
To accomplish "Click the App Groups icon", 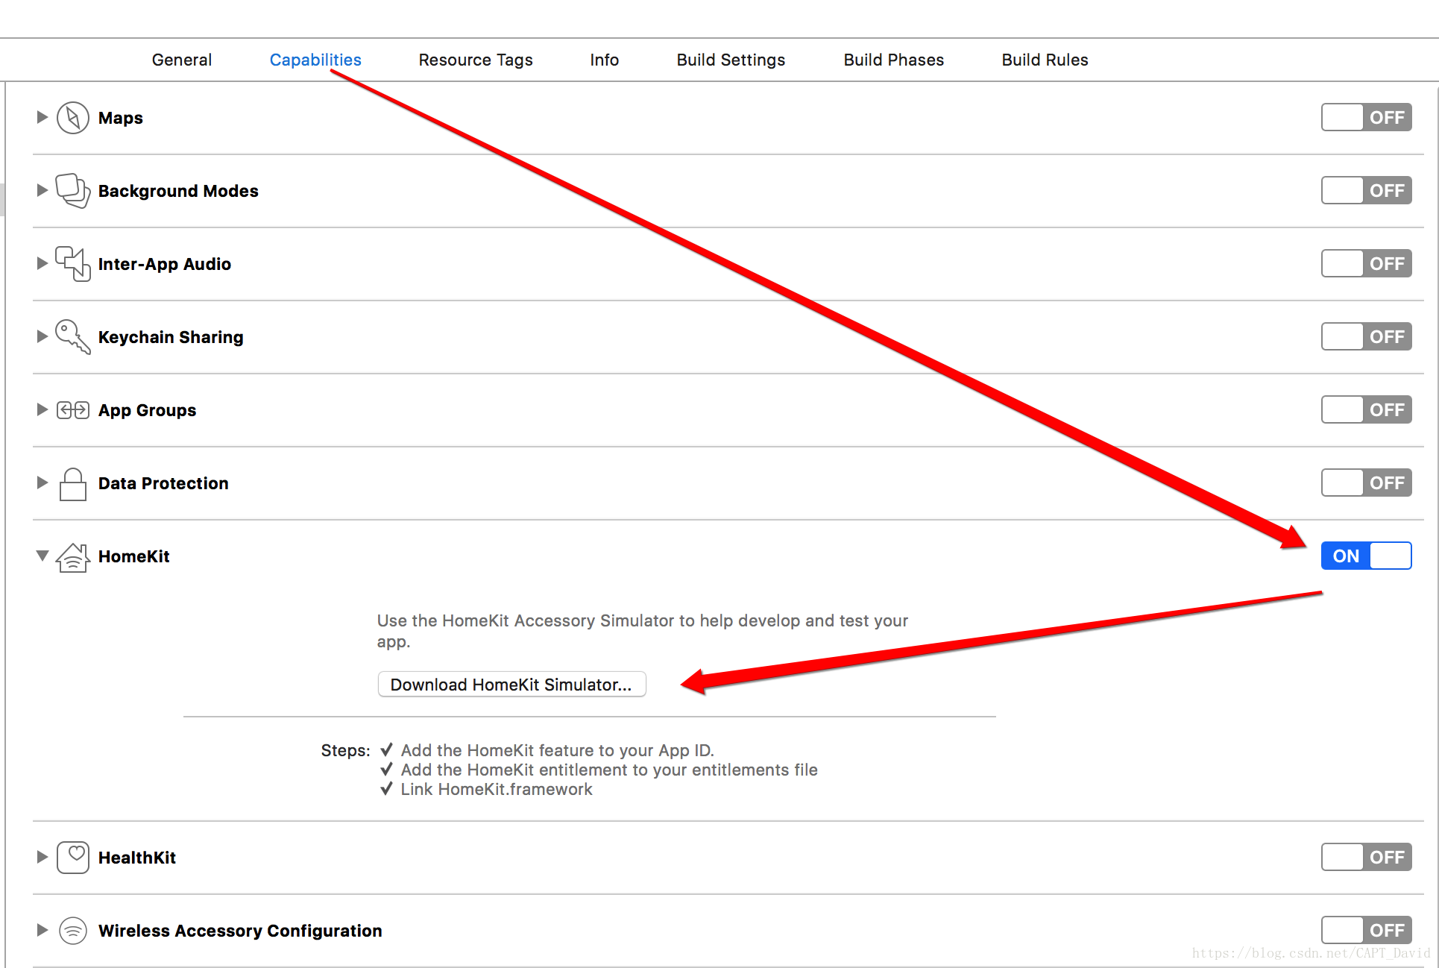I will tap(73, 410).
